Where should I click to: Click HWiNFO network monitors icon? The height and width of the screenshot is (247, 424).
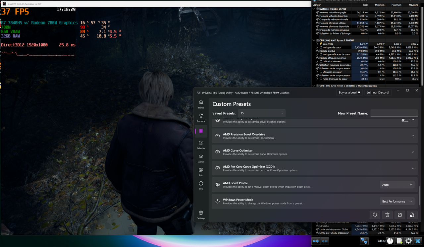coord(364,241)
